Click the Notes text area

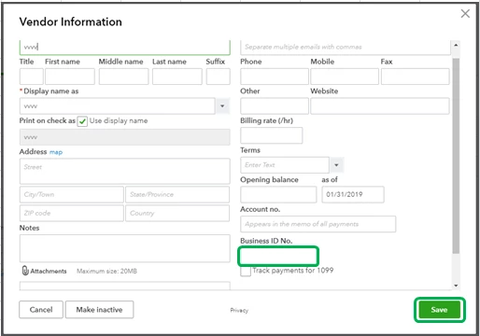click(x=124, y=248)
